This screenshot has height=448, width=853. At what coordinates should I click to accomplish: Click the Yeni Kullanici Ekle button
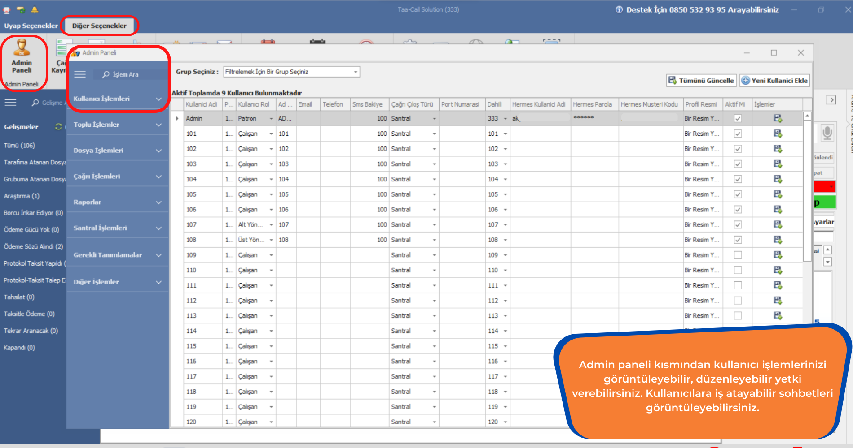pos(774,81)
